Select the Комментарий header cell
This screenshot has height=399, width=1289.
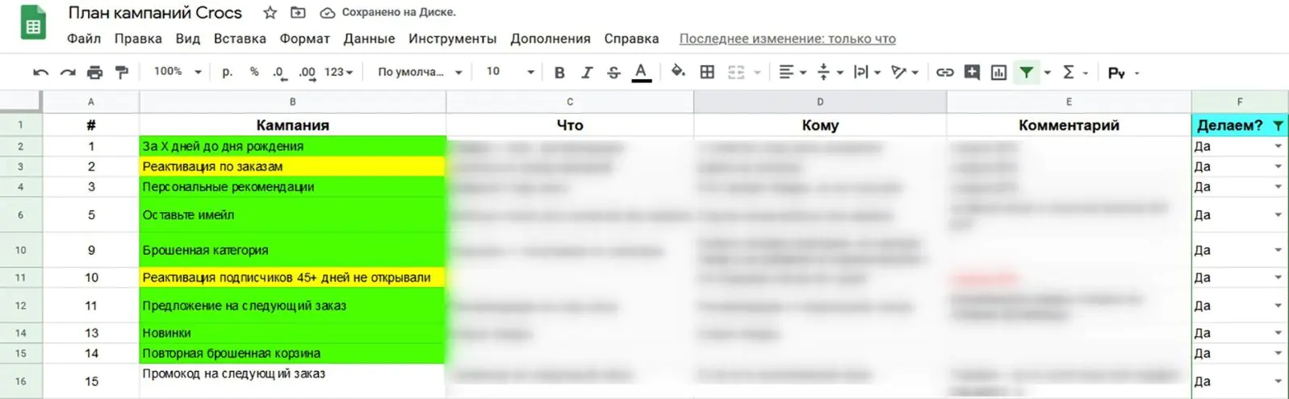click(1069, 125)
